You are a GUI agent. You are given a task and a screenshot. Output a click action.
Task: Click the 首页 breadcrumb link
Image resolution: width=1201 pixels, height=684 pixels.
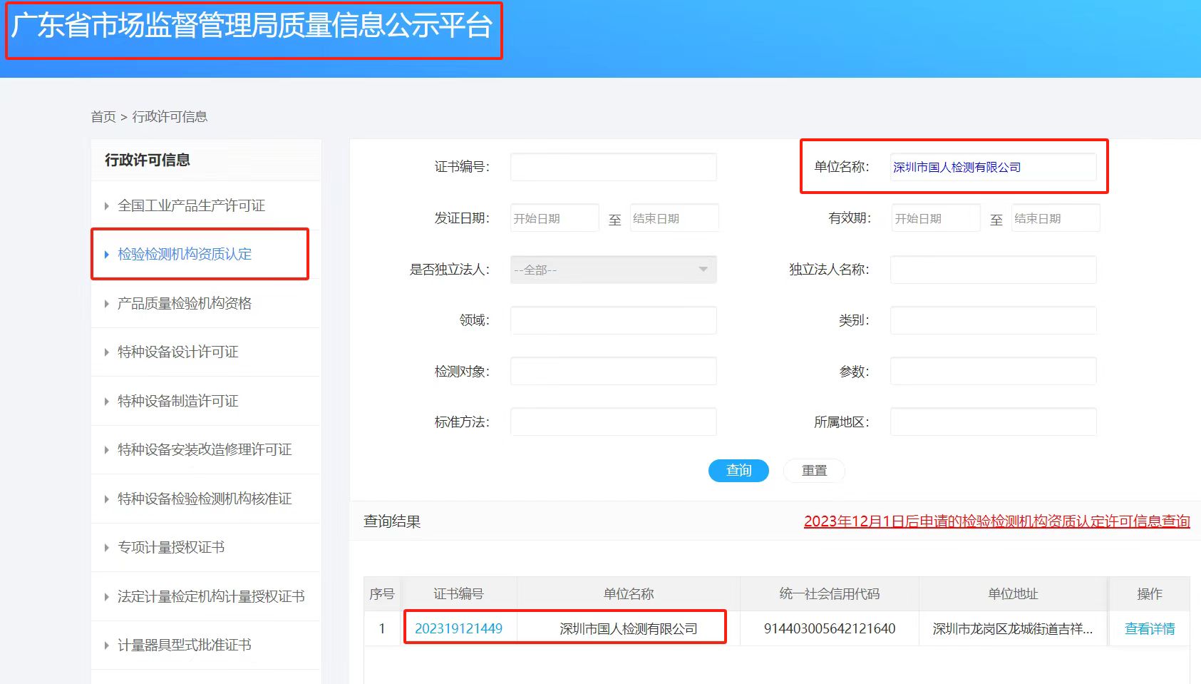click(103, 116)
